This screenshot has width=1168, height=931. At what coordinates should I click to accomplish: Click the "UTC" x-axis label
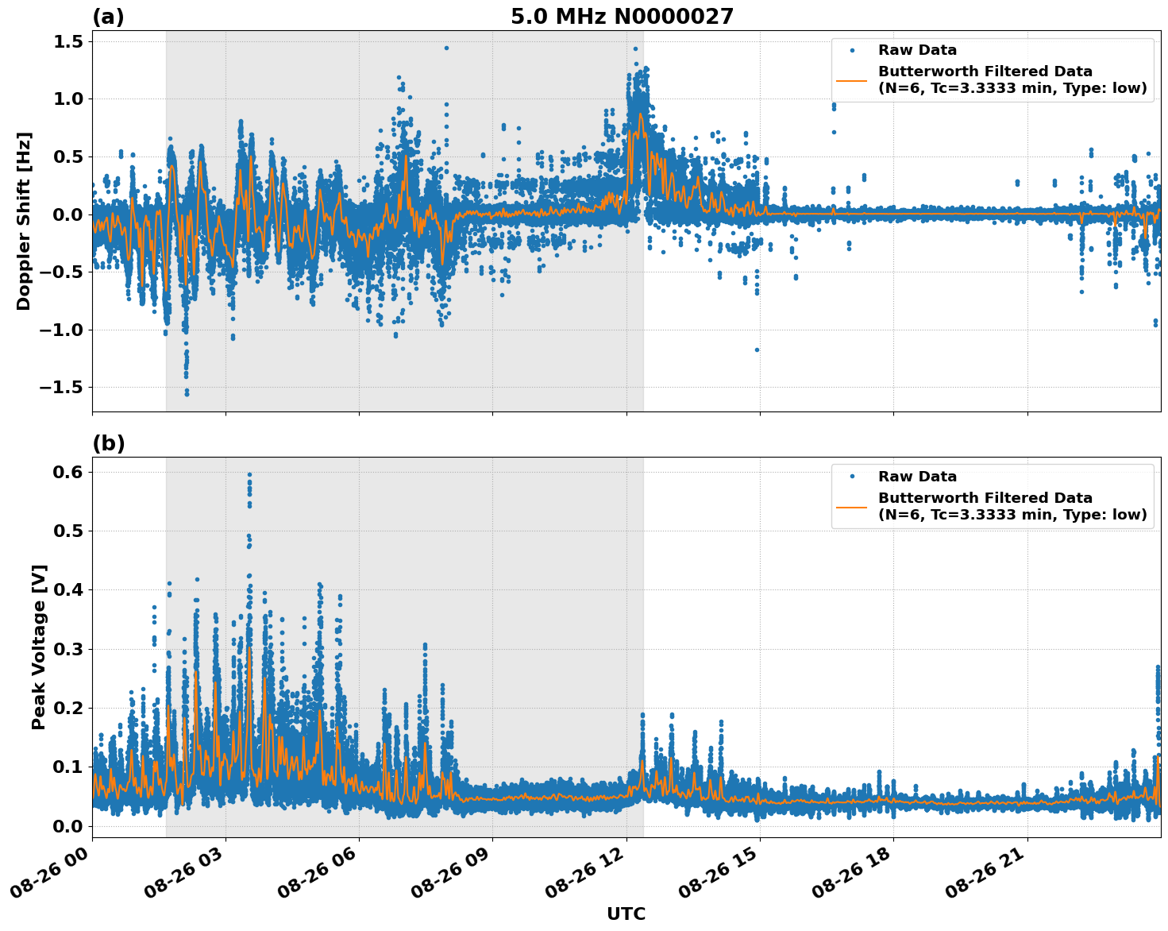[626, 914]
